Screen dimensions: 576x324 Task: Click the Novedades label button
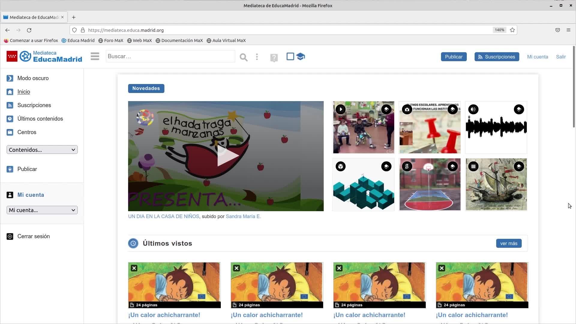click(146, 88)
